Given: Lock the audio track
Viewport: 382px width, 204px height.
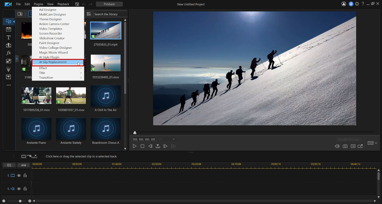Looking at the screenshot, I should point(25,188).
